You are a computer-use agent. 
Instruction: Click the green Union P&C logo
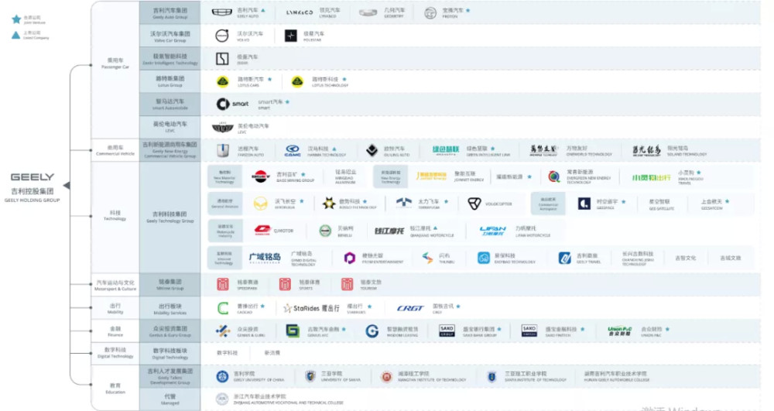pyautogui.click(x=619, y=331)
